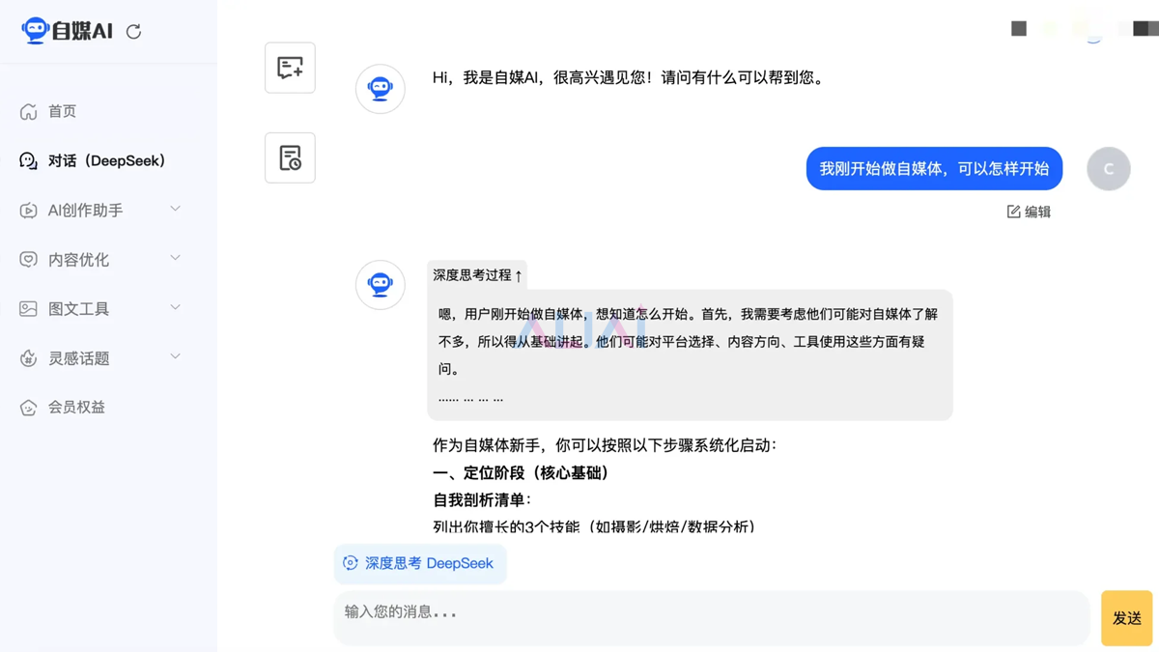This screenshot has height=652, width=1159.
Task: Expand the 内容优化 submenu arrow
Action: (175, 258)
